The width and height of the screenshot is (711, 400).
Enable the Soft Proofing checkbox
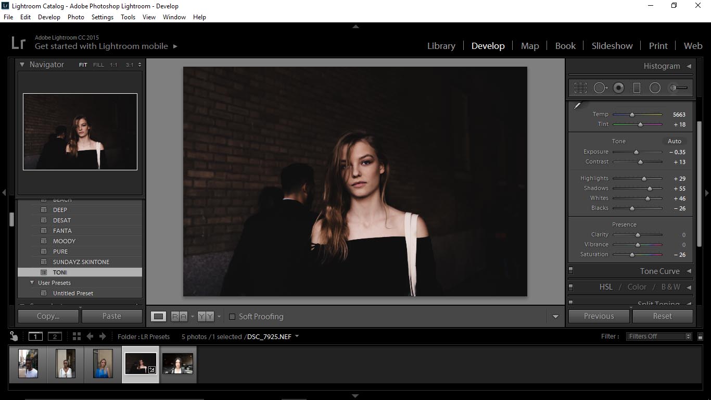pos(232,317)
